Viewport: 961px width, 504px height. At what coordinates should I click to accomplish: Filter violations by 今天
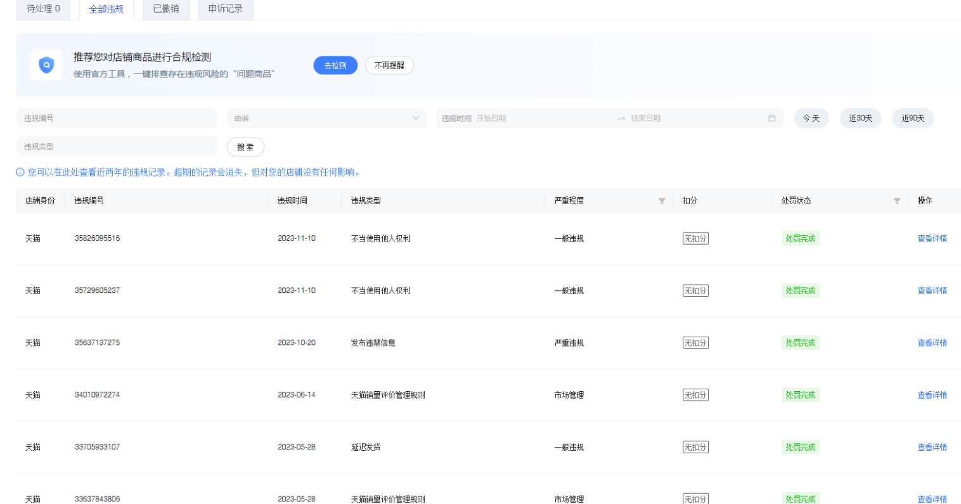coord(811,119)
